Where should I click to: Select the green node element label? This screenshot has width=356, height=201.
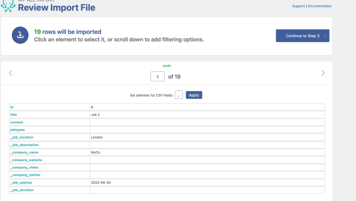click(x=167, y=66)
